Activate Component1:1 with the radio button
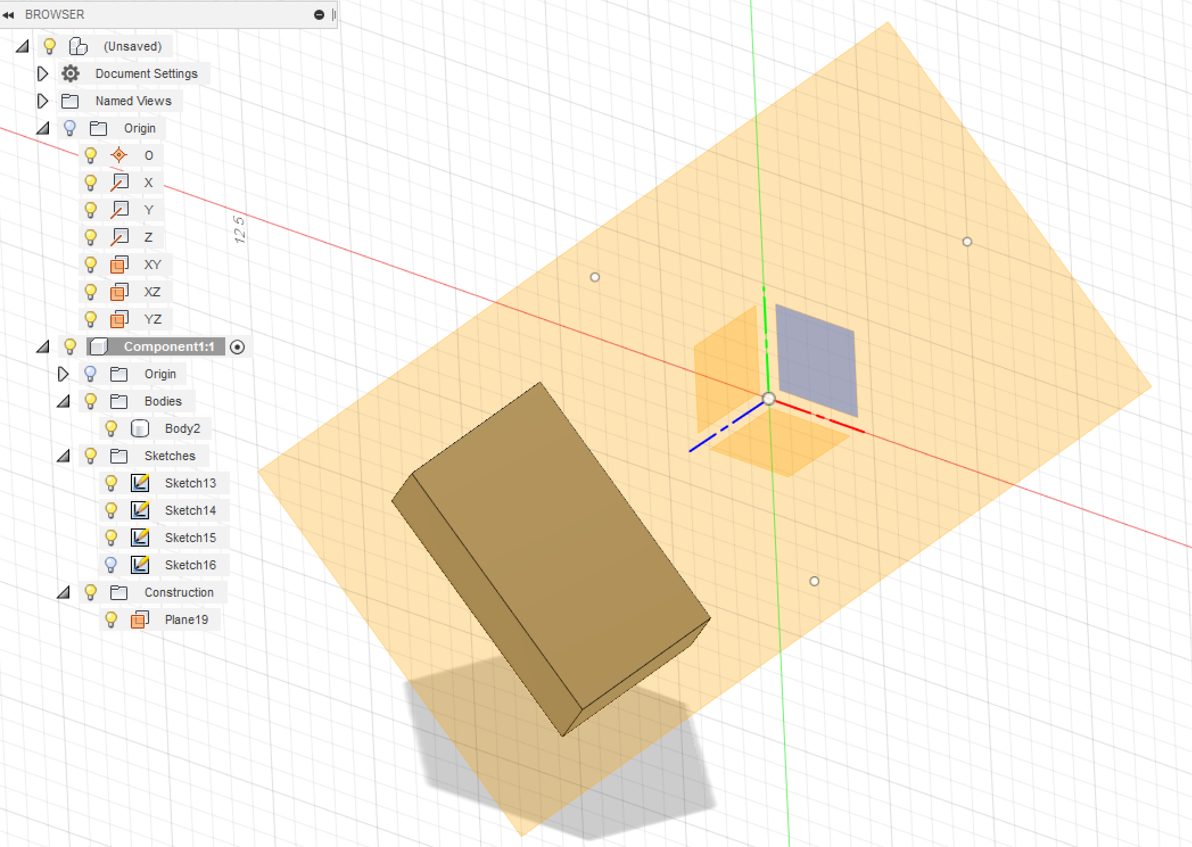This screenshot has height=847, width=1192. [x=238, y=347]
